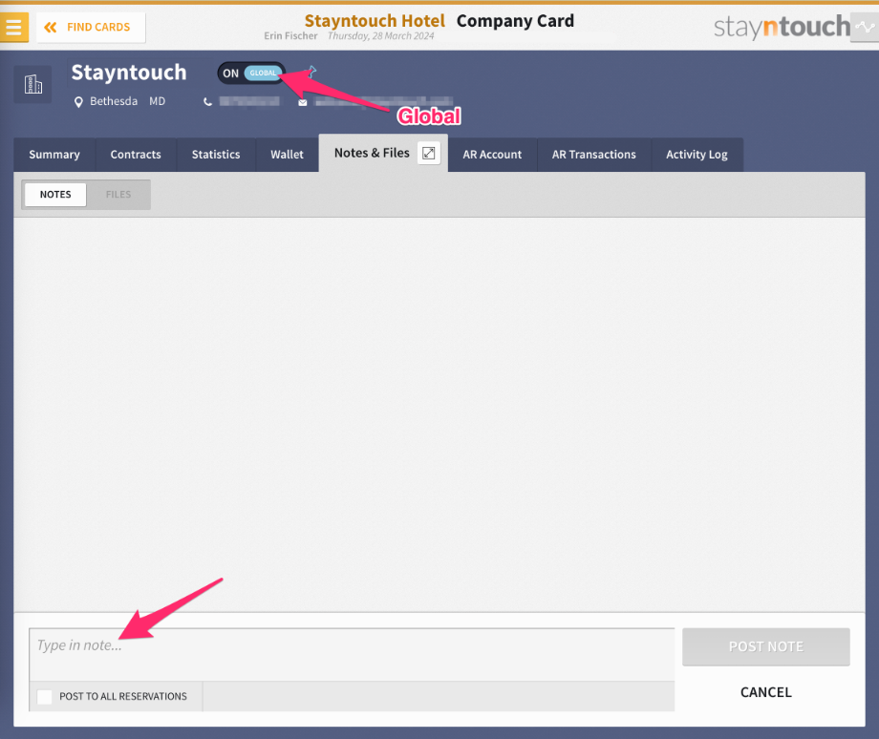
Task: Select the Notes & Files tab
Action: click(x=372, y=153)
